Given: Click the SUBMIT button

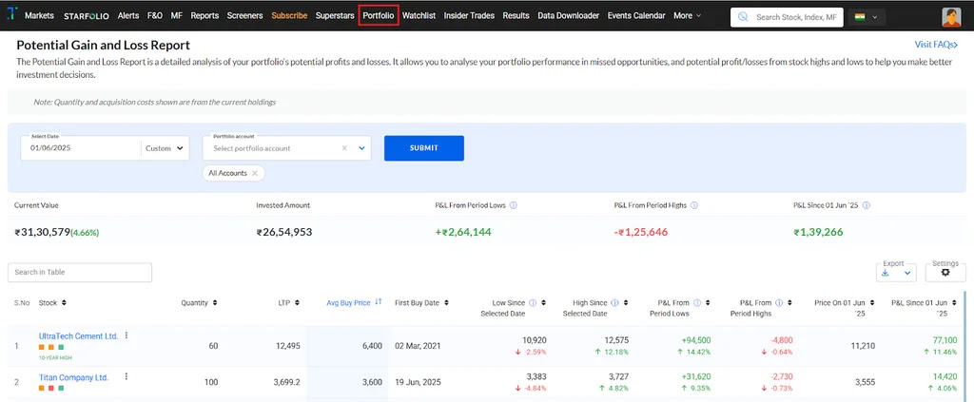Looking at the screenshot, I should pyautogui.click(x=423, y=148).
